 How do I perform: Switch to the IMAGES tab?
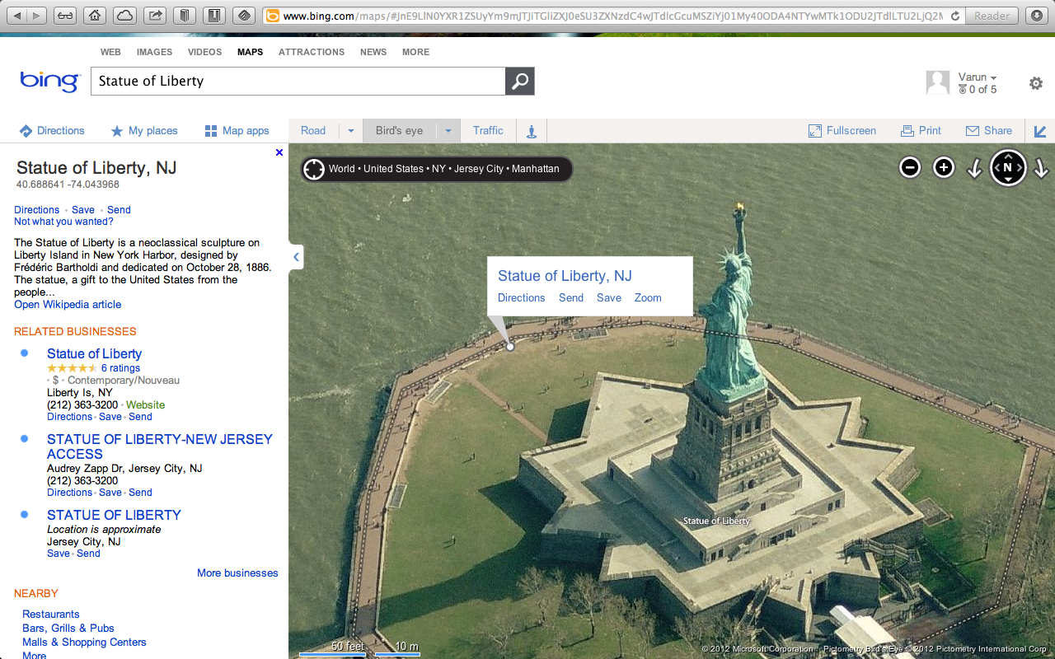(154, 52)
